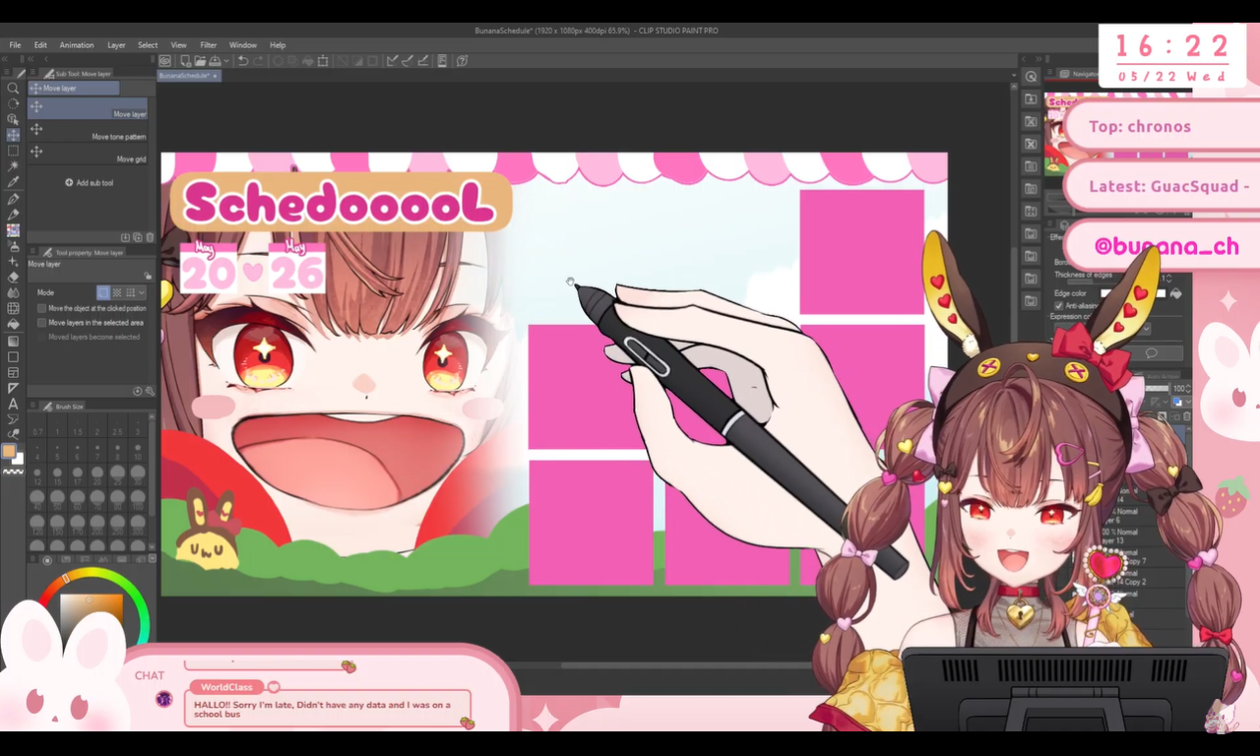Open the Edit menu
Viewport: 1260px width, 756px height.
40,45
